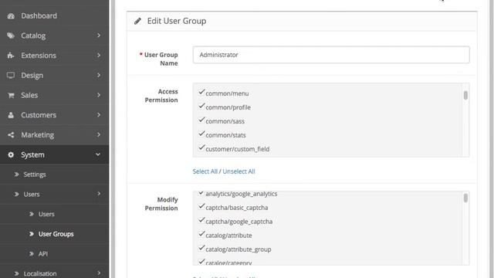Click the System gear icon
Image resolution: width=494 pixels, height=278 pixels.
click(11, 154)
